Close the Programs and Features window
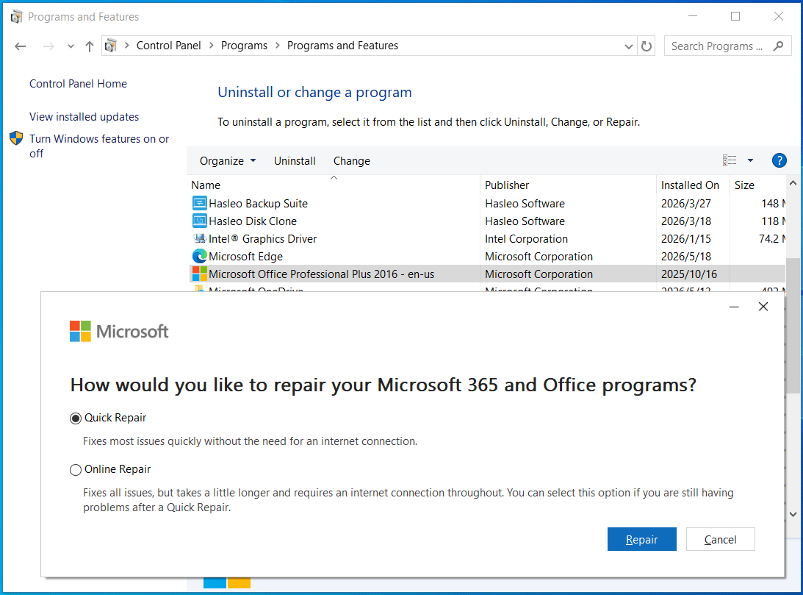803x595 pixels. (779, 16)
